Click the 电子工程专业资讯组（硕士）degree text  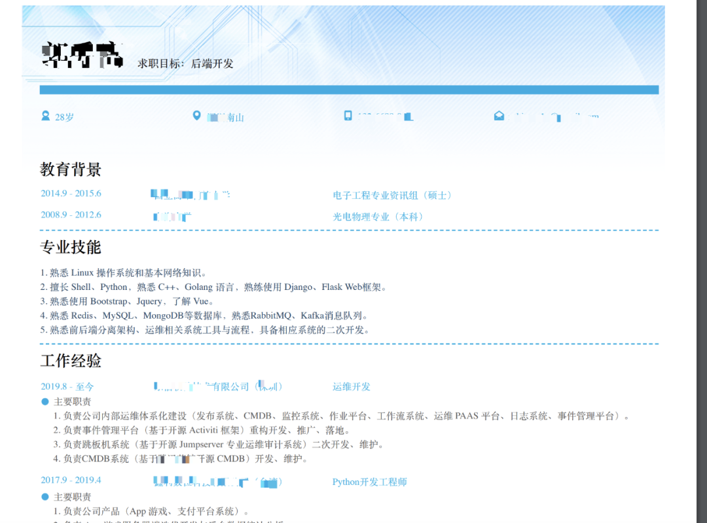pyautogui.click(x=392, y=195)
